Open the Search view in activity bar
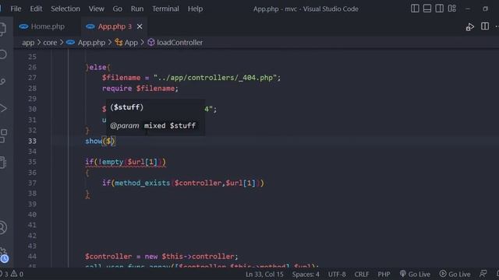The height and width of the screenshot is (280, 499). pos(3,54)
